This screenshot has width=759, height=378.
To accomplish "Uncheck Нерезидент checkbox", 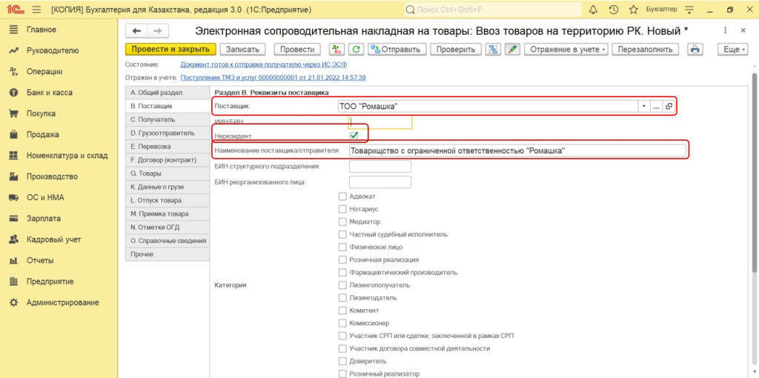I will [354, 135].
